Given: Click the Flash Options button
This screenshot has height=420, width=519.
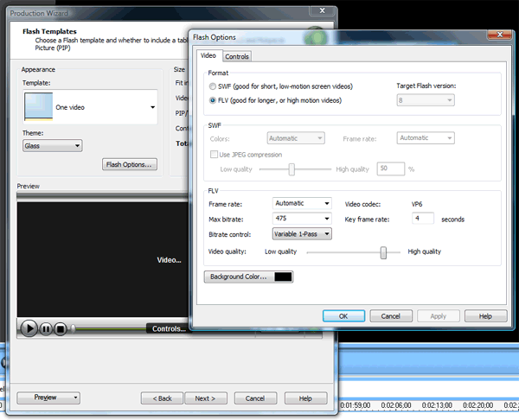Looking at the screenshot, I should click(x=130, y=164).
